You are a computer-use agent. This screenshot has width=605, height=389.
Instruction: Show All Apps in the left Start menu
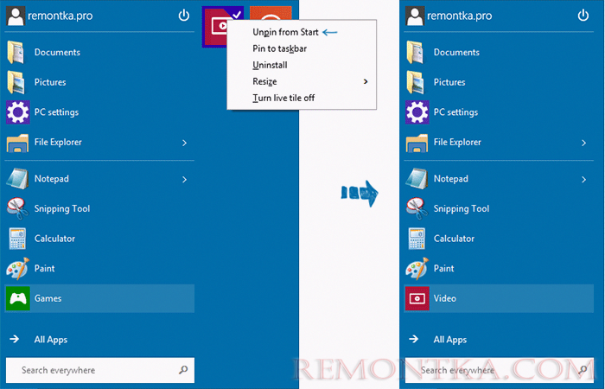coord(50,340)
